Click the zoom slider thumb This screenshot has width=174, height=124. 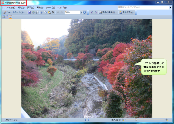pos(136,120)
